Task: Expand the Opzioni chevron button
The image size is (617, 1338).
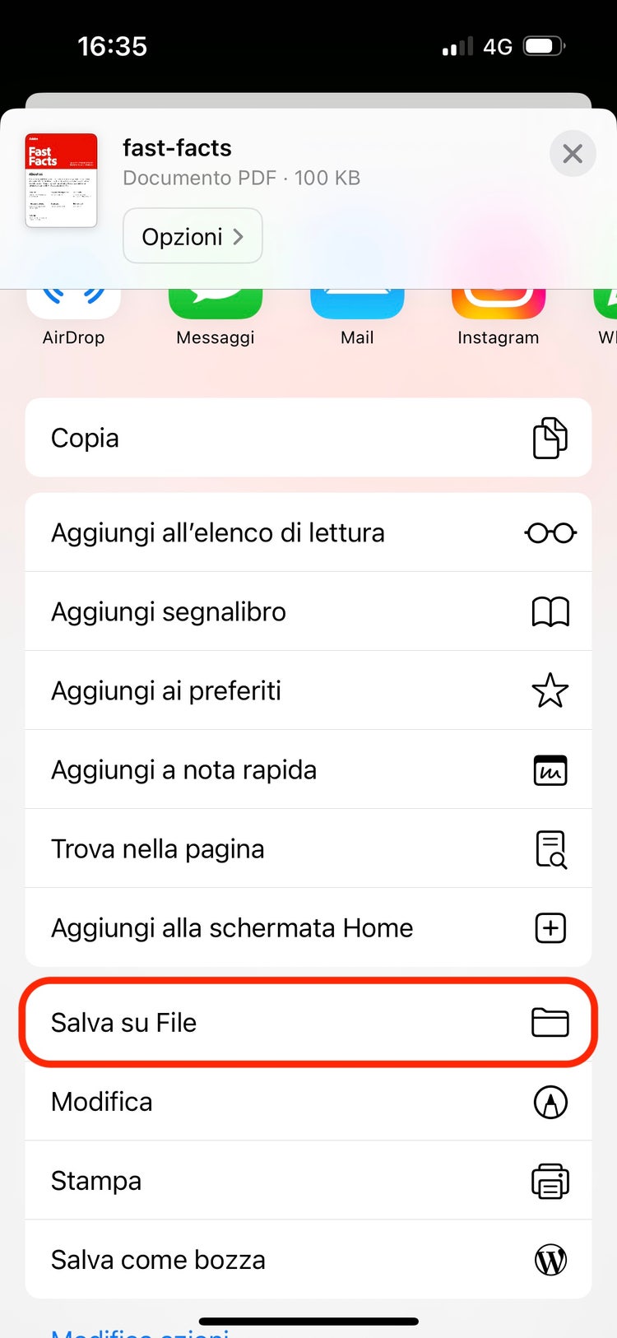Action: point(193,236)
